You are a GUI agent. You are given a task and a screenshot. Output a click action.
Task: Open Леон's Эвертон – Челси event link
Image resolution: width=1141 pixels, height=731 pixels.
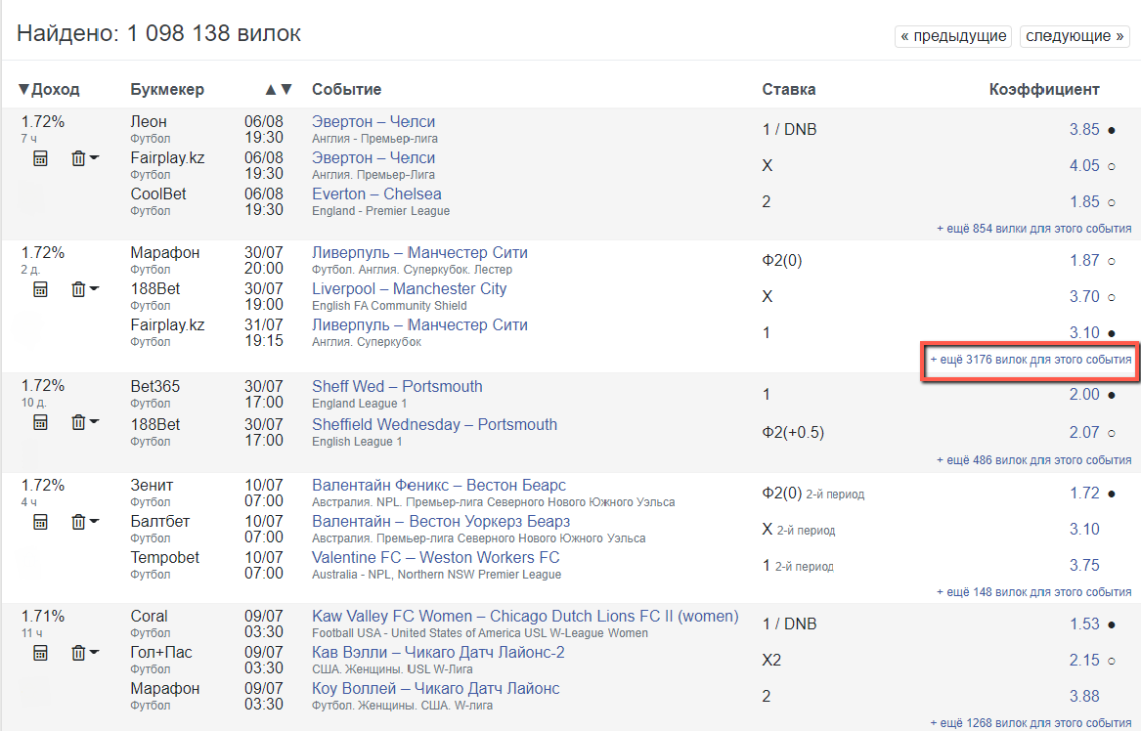(x=373, y=121)
